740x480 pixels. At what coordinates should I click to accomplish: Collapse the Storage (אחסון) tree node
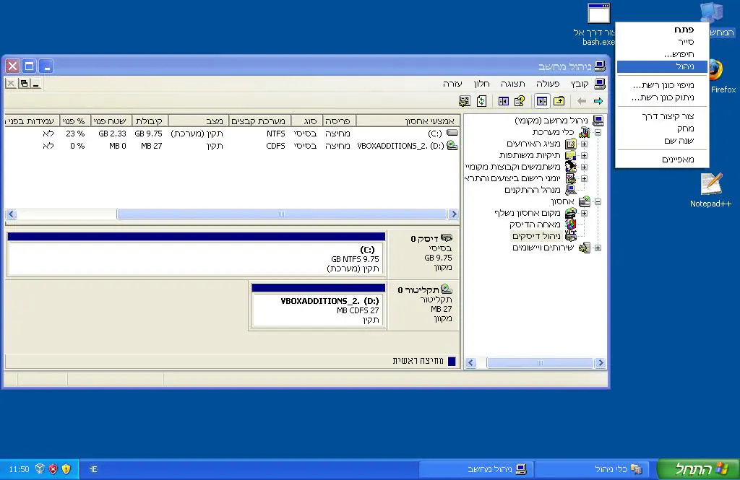(x=598, y=202)
